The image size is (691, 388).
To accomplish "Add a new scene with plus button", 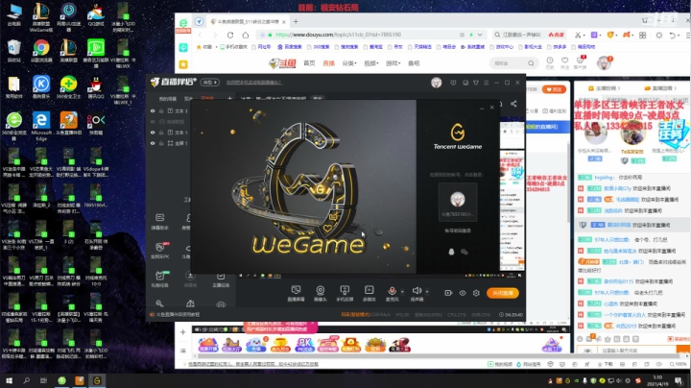I will 229,98.
